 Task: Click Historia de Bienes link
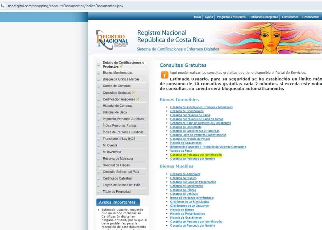[x=182, y=210]
